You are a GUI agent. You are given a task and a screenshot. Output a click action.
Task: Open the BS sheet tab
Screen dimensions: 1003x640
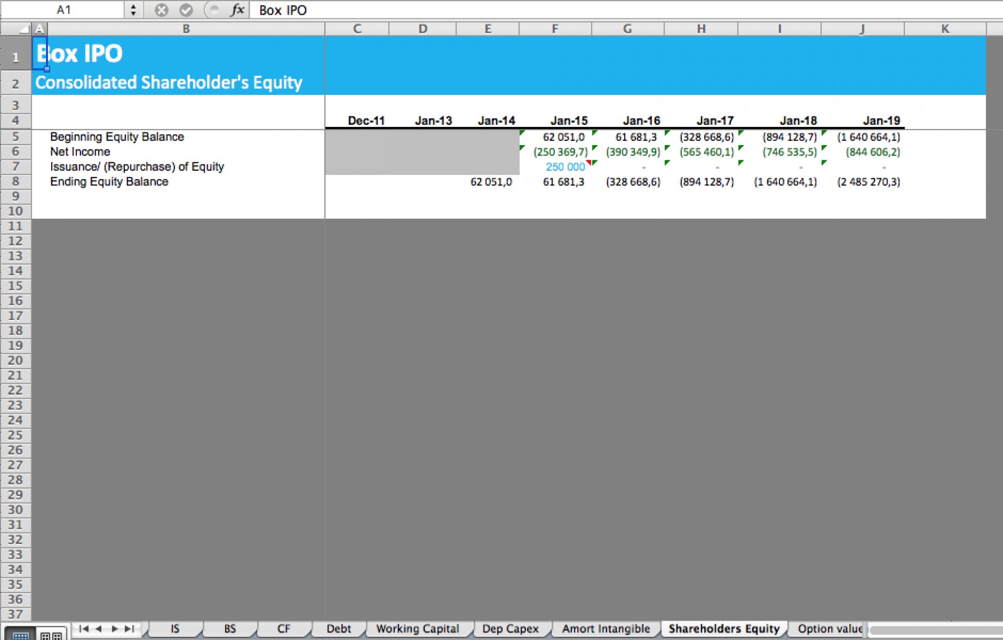click(x=230, y=629)
